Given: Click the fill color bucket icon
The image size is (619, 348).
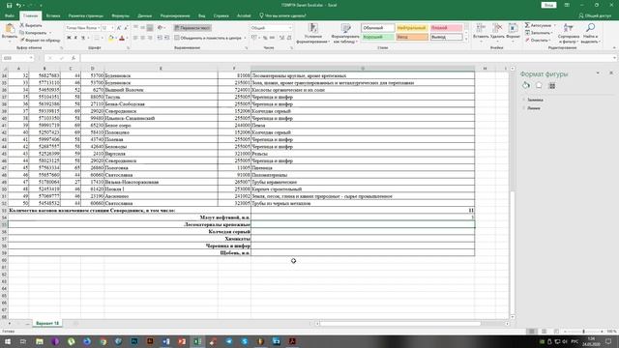Looking at the screenshot, I should [111, 39].
